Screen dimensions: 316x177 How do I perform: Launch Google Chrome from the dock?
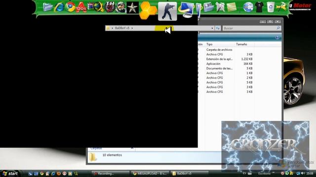coord(70,7)
